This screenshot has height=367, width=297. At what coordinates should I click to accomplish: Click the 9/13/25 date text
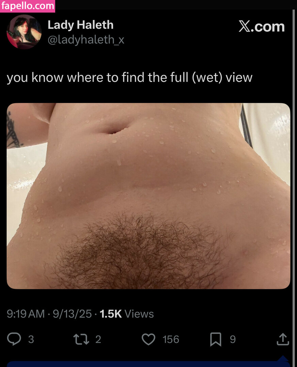coord(72,314)
